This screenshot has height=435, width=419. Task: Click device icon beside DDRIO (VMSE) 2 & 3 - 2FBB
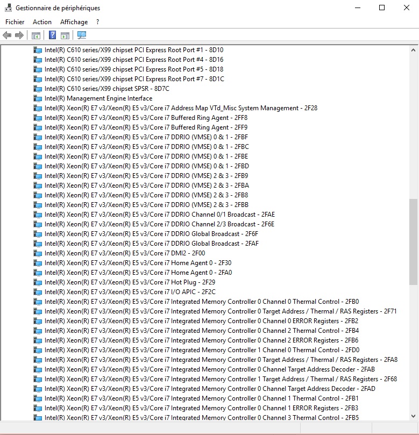point(38,205)
